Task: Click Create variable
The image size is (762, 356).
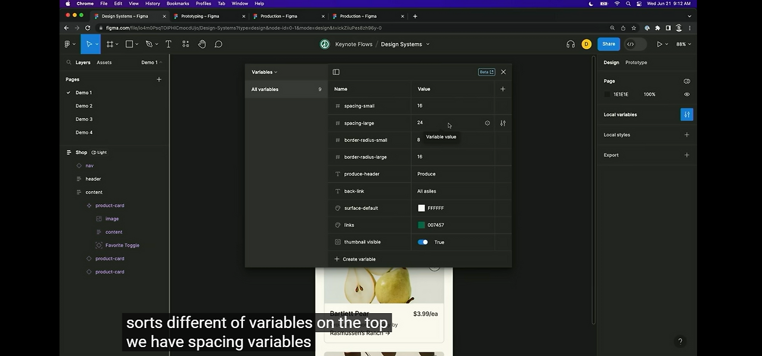Action: (355, 259)
